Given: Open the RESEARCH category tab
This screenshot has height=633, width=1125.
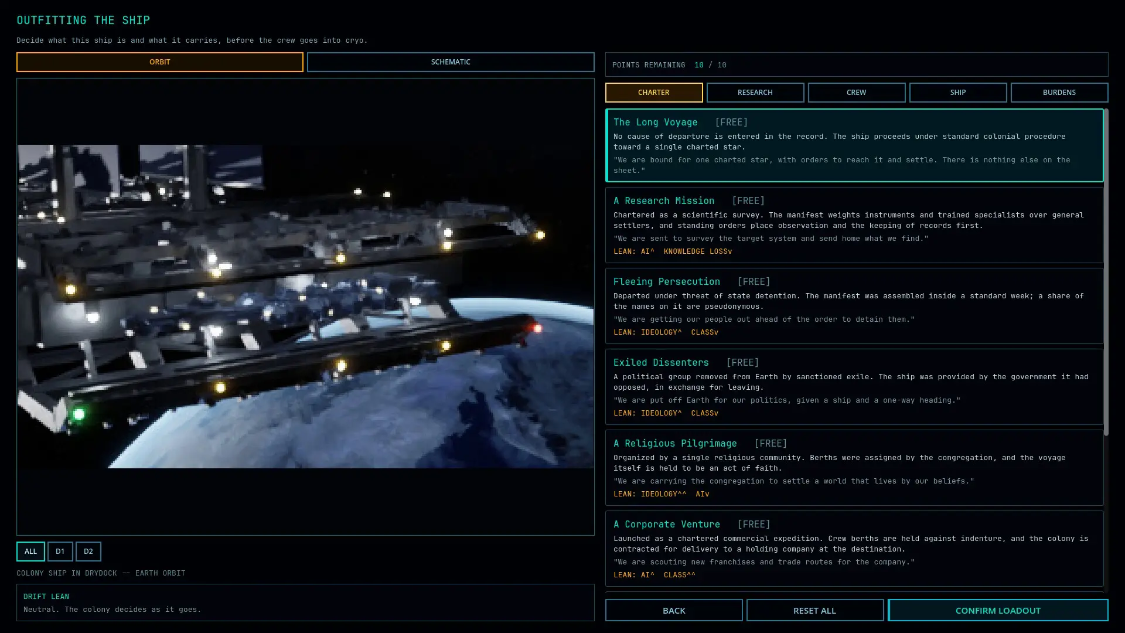Looking at the screenshot, I should coord(755,93).
